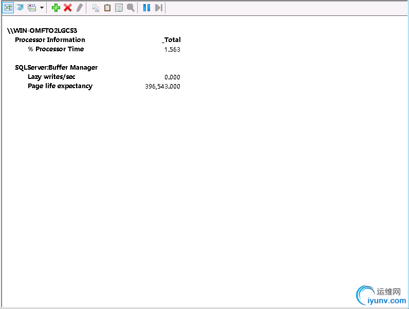Viewport: 409px width, 309px height.
Task: Click the Zoom magnifier icon
Action: click(131, 8)
